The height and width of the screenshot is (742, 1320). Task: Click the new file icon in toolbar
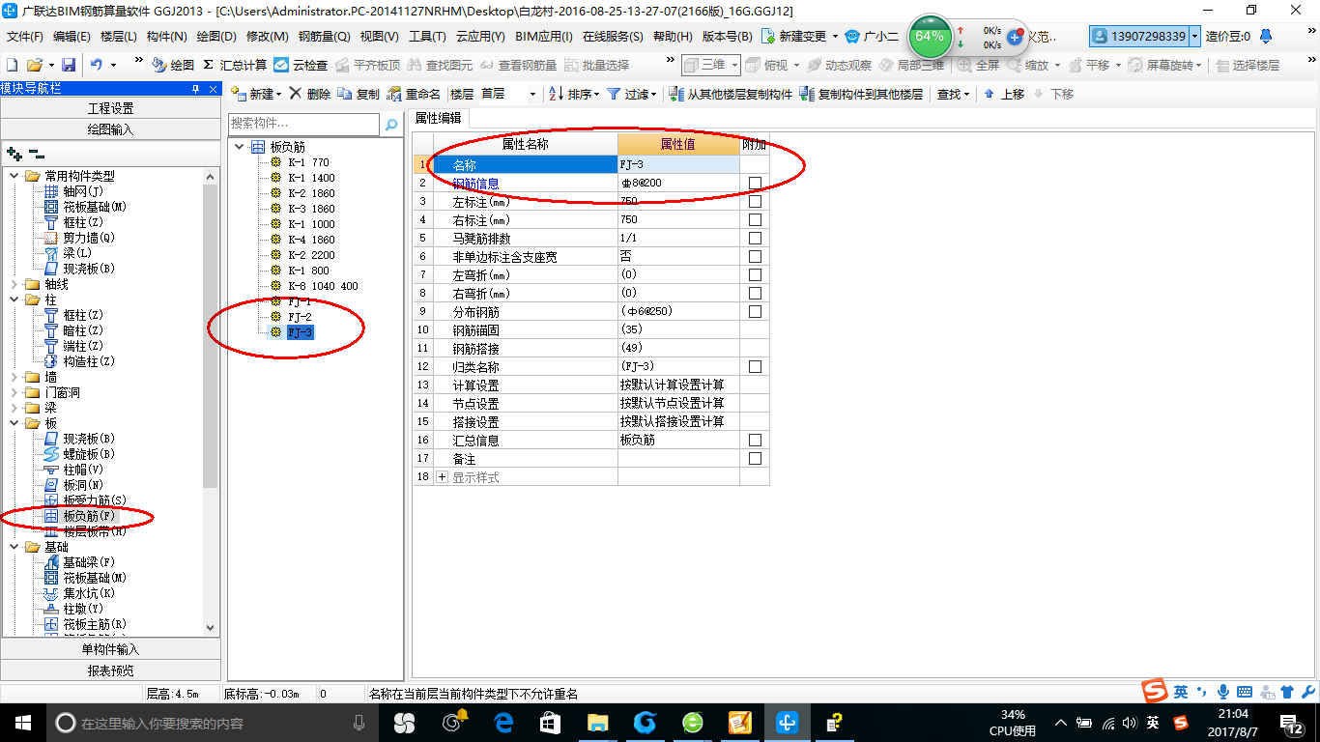click(x=12, y=65)
